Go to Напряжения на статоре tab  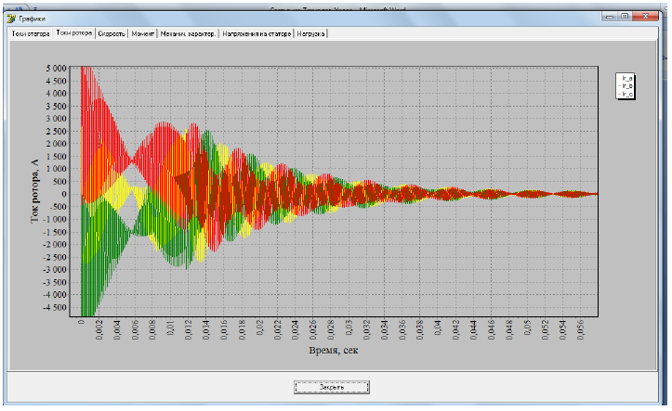[255, 32]
